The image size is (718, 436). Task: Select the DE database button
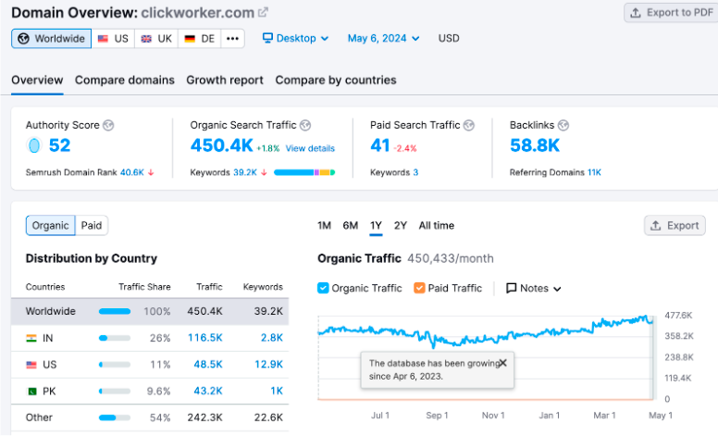pyautogui.click(x=199, y=39)
